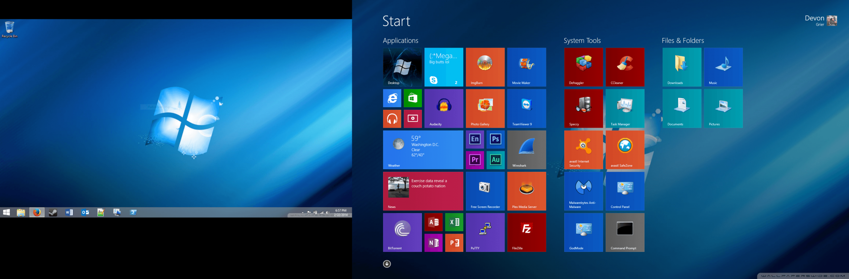Open the PowerPoint small tile
The height and width of the screenshot is (279, 849).
point(454,243)
